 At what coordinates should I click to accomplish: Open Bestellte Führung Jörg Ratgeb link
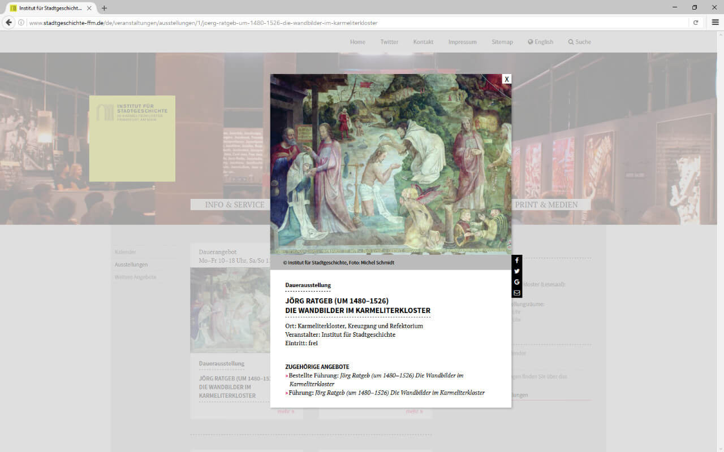click(376, 380)
